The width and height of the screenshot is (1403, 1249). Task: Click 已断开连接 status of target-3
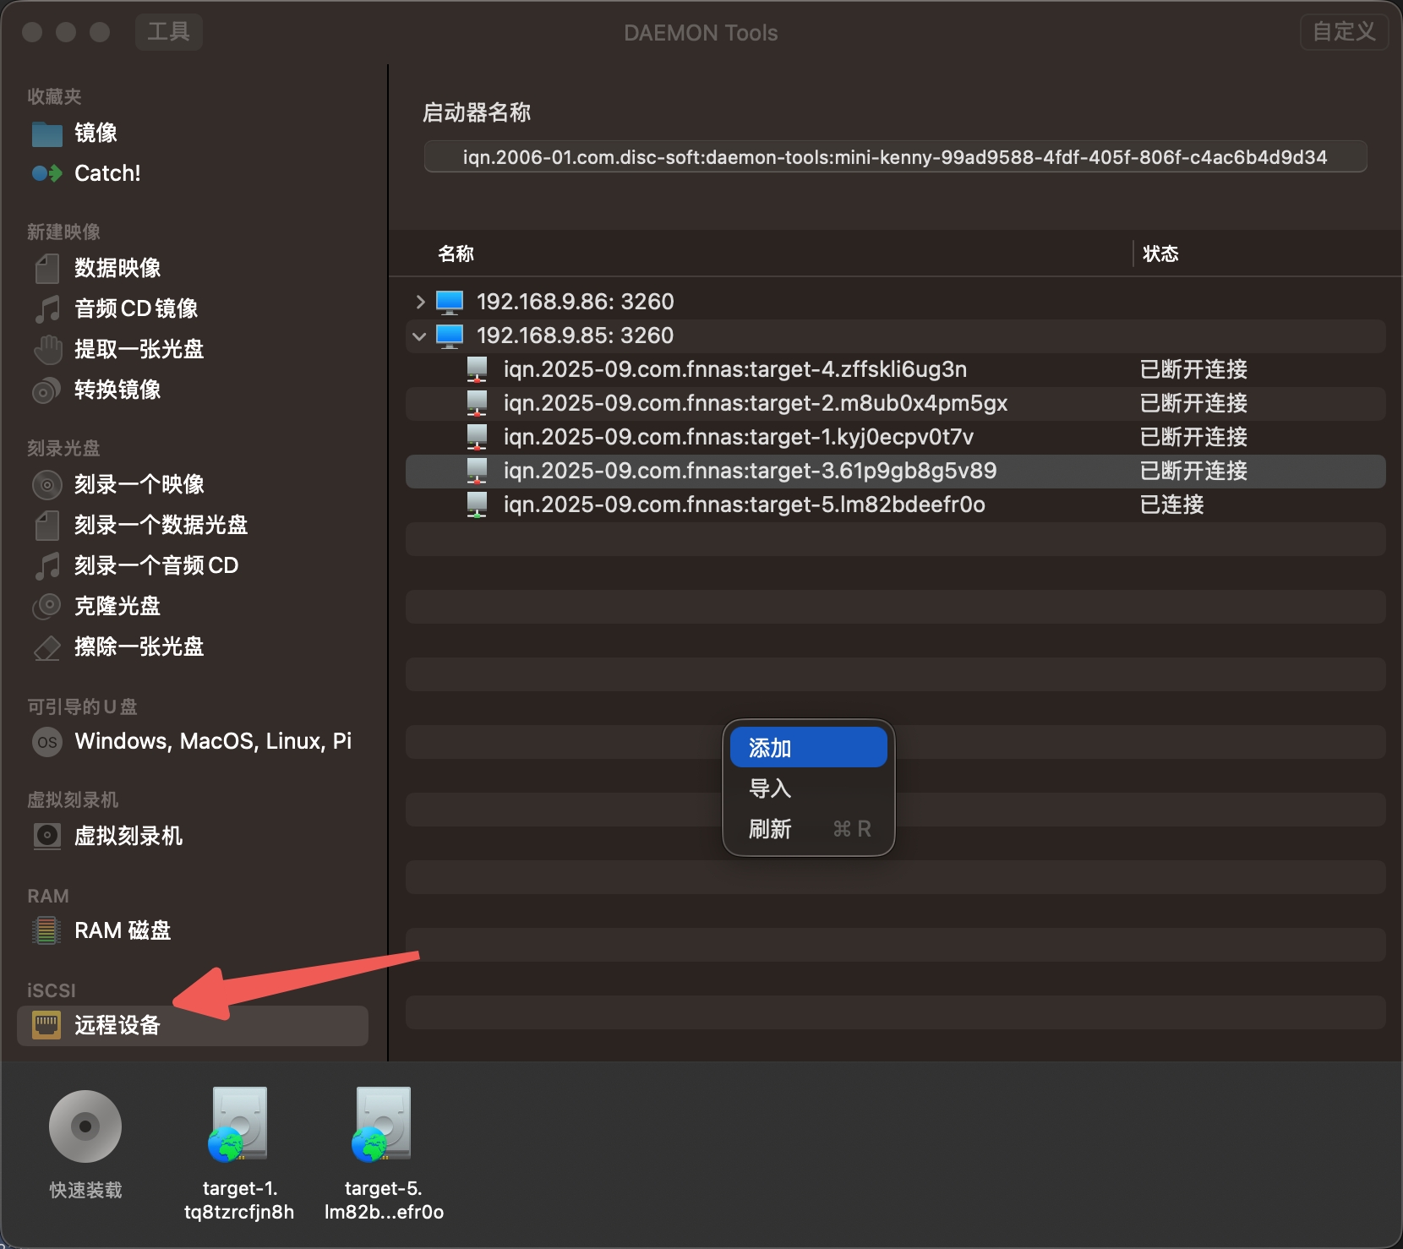pos(1194,471)
